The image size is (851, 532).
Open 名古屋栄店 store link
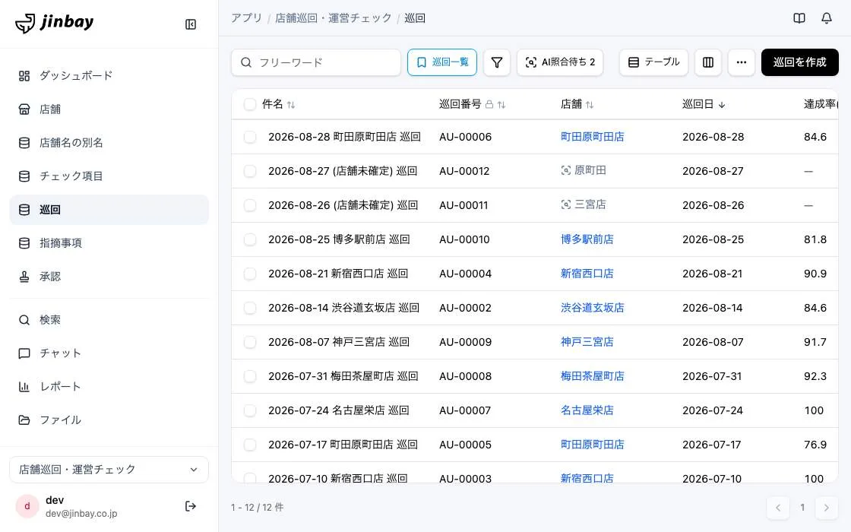tap(587, 410)
